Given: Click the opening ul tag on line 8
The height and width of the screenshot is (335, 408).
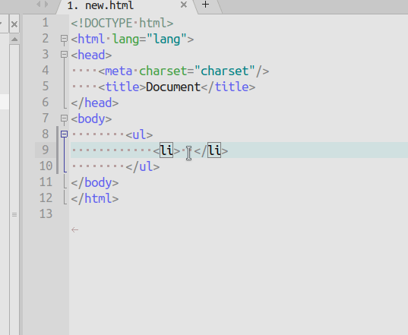Looking at the screenshot, I should tap(139, 134).
